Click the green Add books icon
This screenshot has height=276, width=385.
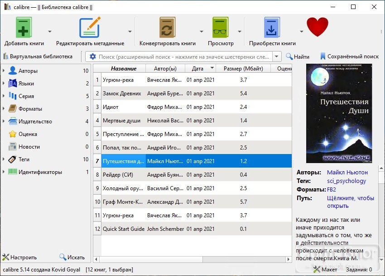click(x=24, y=27)
